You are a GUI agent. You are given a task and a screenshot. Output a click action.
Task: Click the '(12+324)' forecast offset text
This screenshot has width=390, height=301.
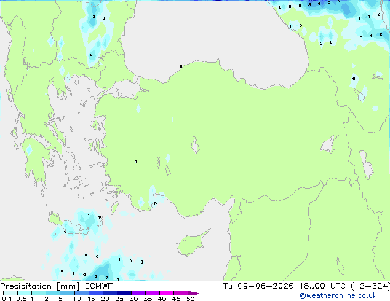tap(370, 286)
